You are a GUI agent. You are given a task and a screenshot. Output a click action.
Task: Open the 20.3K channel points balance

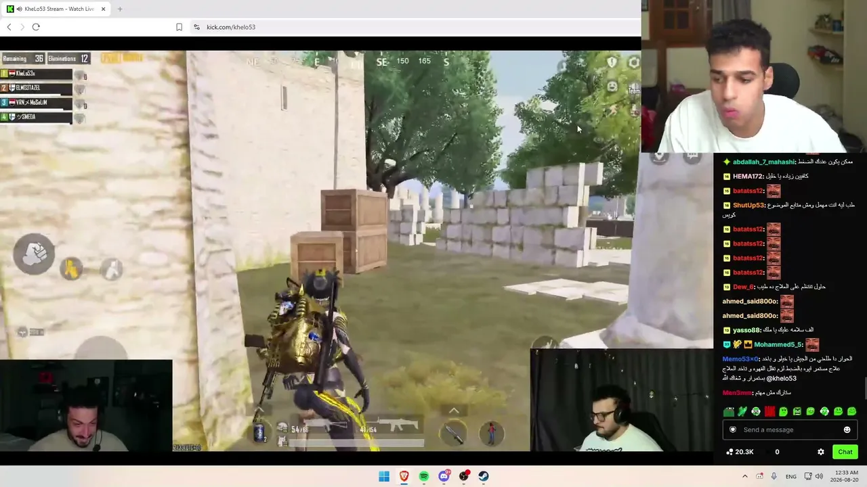(740, 452)
